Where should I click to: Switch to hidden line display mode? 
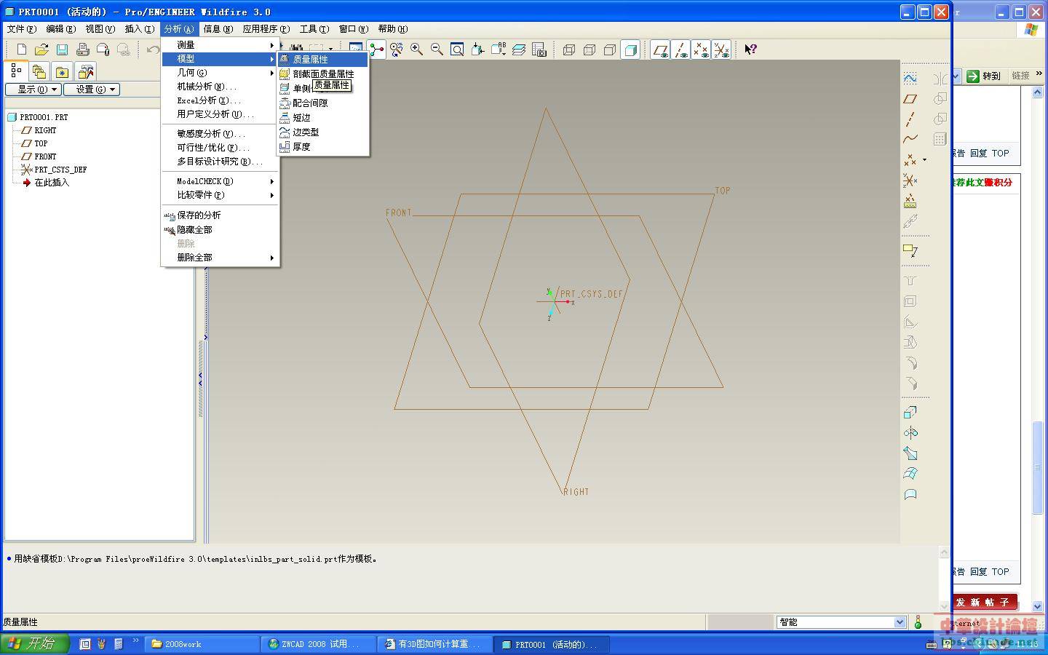click(x=589, y=49)
